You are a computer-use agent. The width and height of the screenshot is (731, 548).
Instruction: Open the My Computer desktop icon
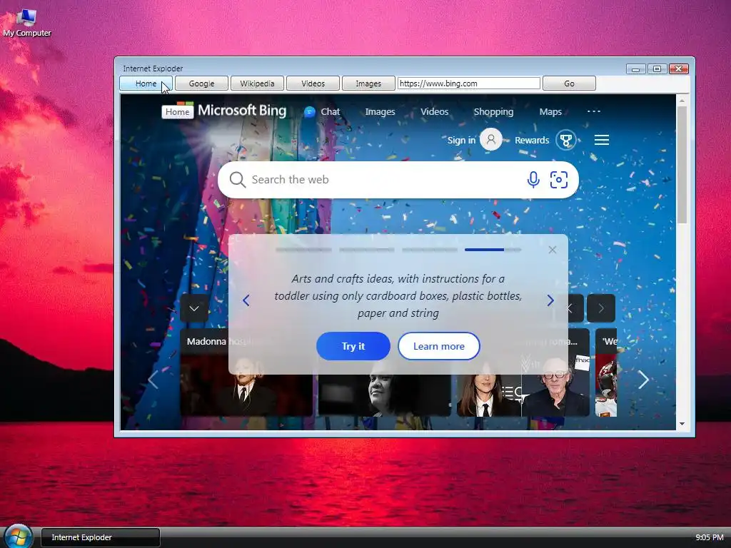tap(26, 22)
